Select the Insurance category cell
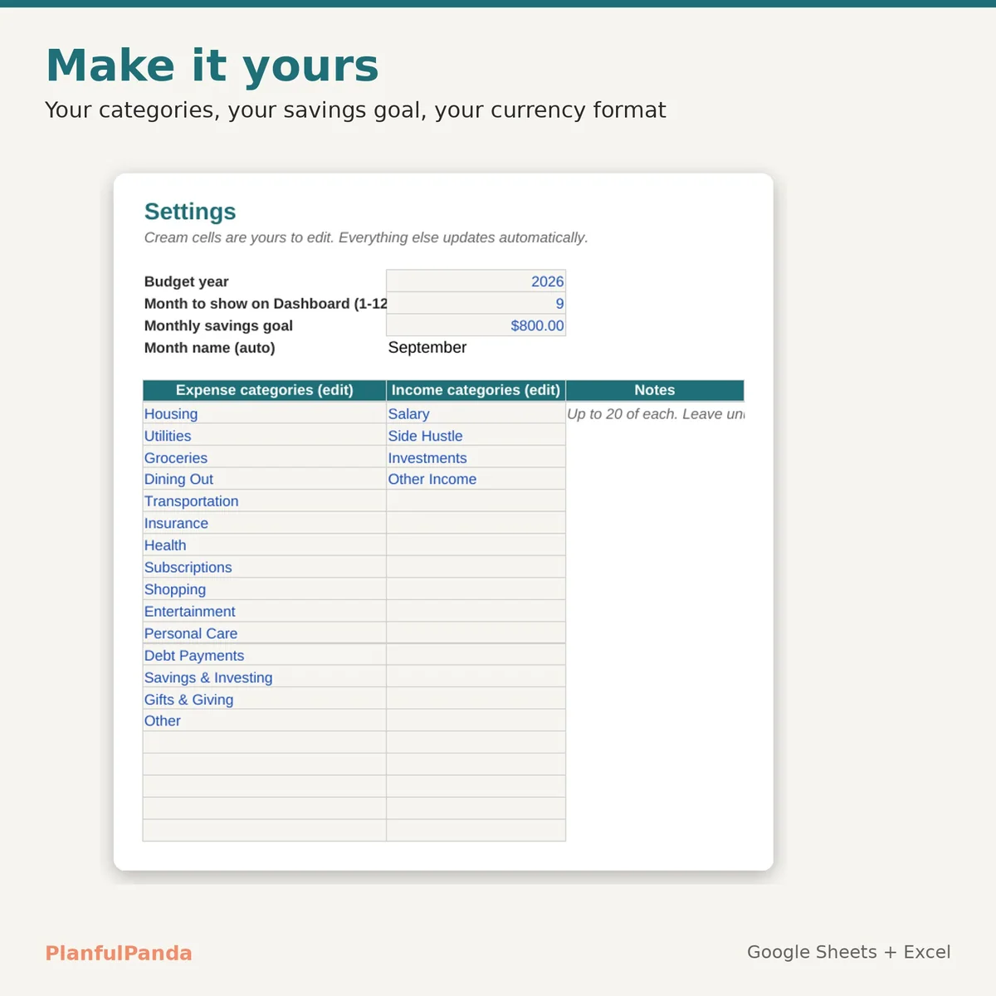 tap(265, 523)
